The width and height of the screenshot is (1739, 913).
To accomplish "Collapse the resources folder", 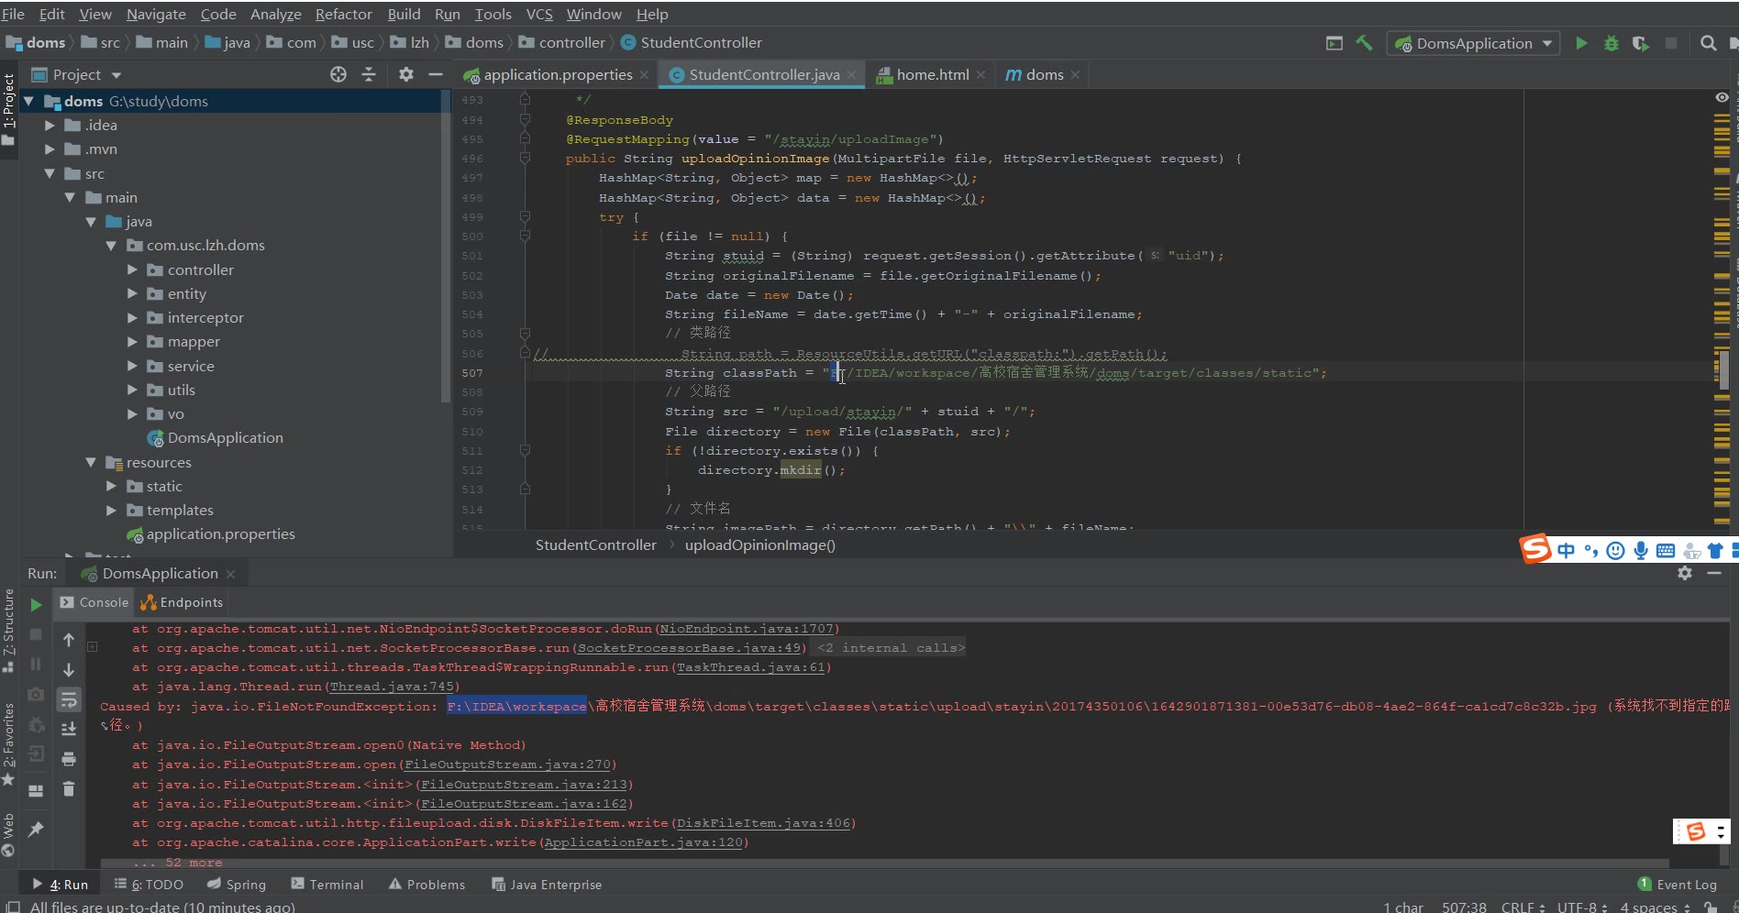I will [91, 462].
